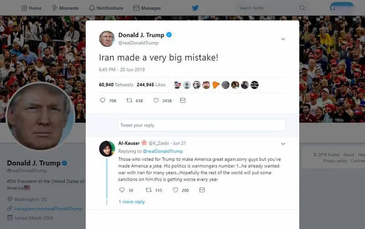Open chevron menu on Al-Kausar's reply
Viewport: 365px width, 229px height.
283,144
